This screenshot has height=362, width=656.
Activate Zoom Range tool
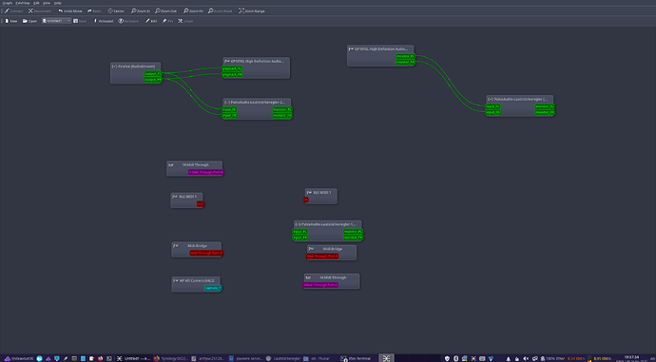[252, 10]
